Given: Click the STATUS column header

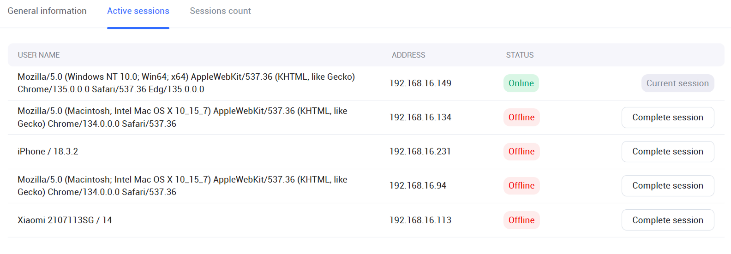Looking at the screenshot, I should pyautogui.click(x=520, y=55).
